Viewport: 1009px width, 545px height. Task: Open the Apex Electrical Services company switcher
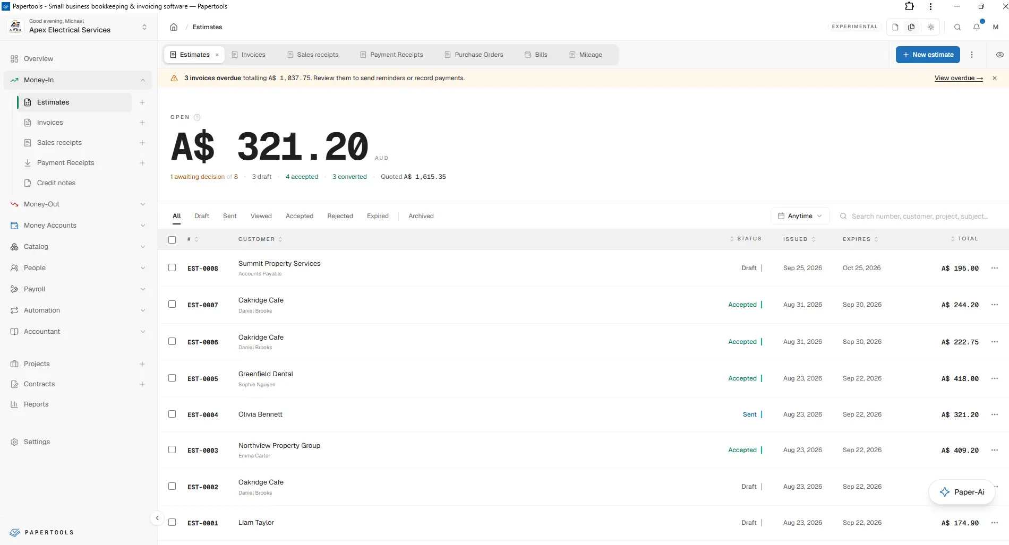tap(79, 27)
